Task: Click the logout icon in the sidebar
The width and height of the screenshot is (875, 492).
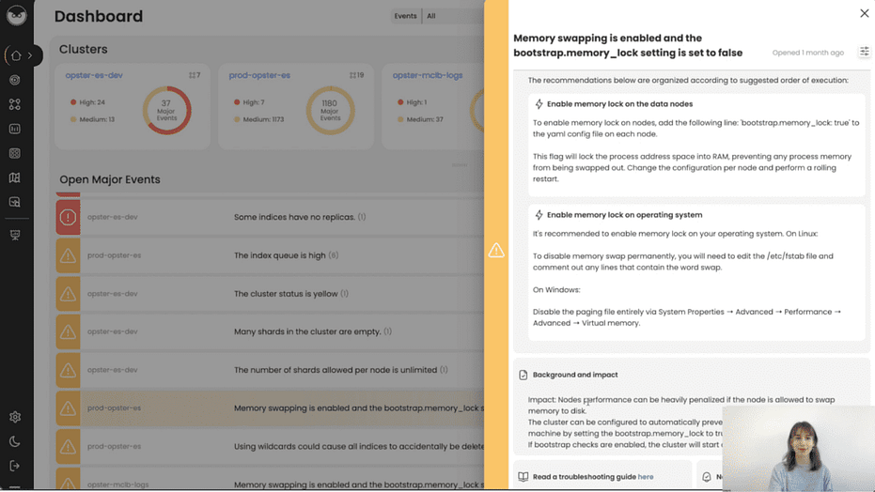Action: point(15,466)
